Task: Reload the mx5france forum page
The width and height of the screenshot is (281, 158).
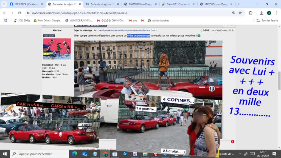Action: (x=19, y=13)
